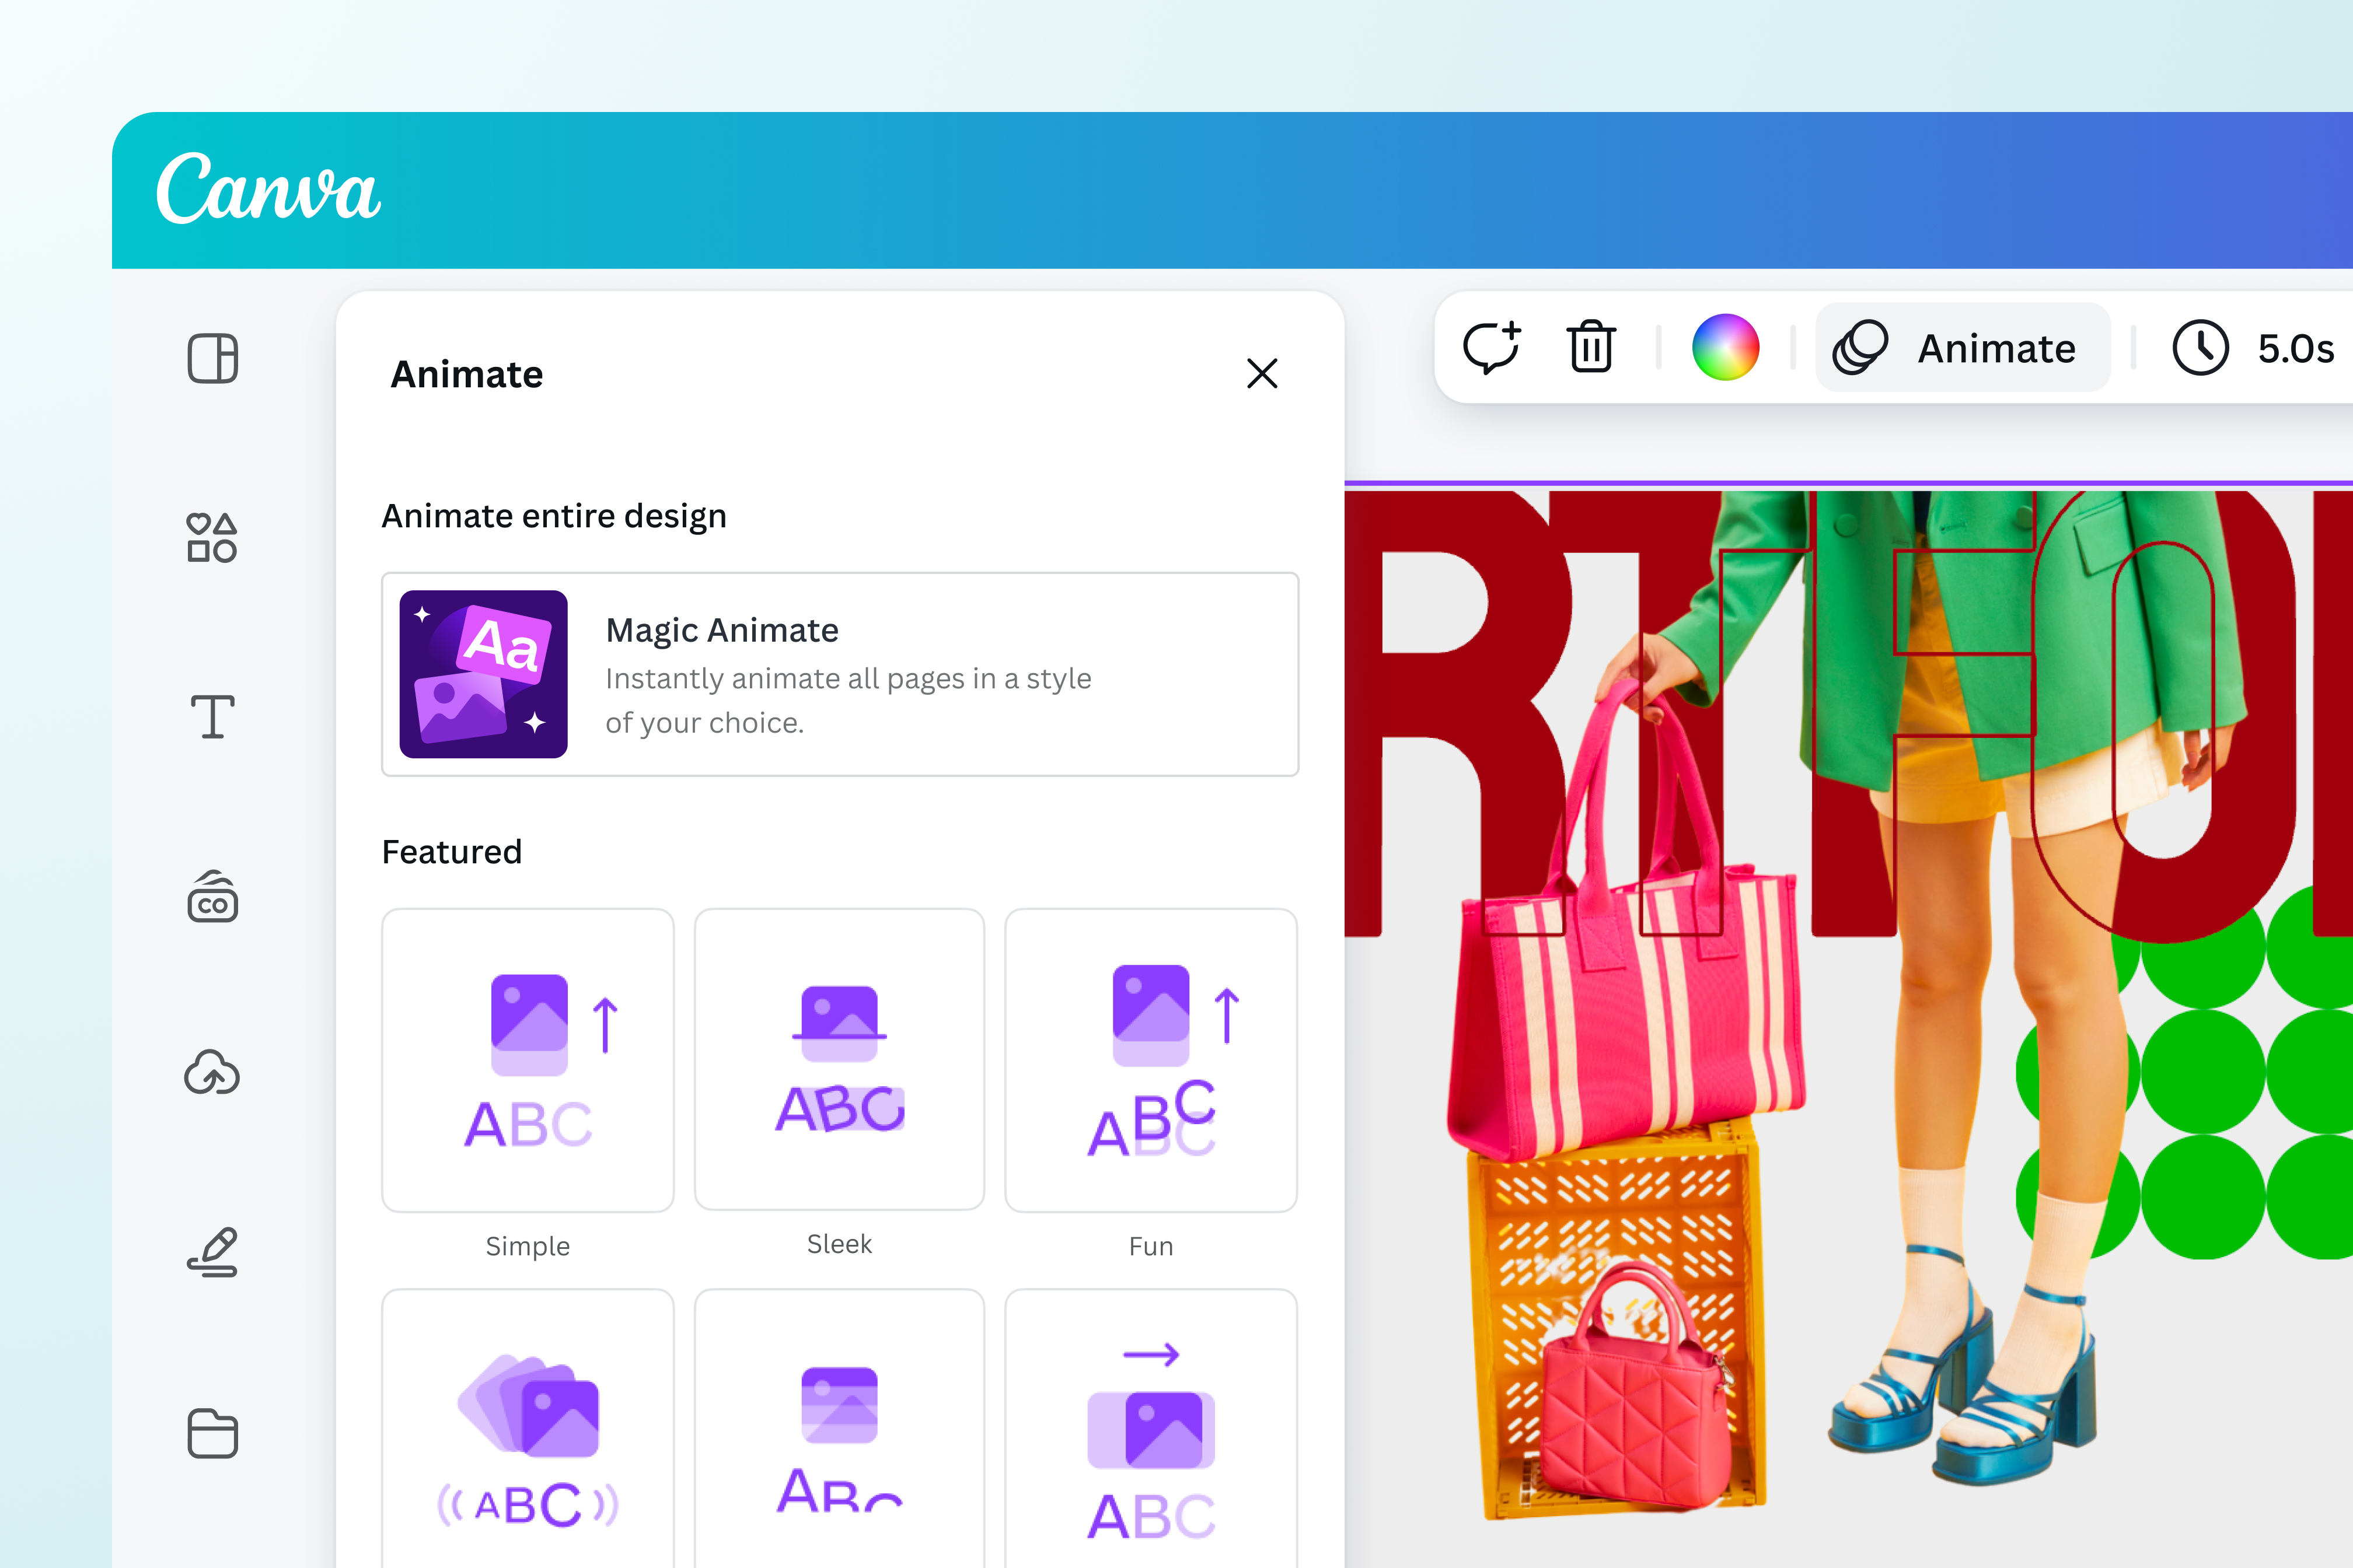
Task: Choose the fading ABC animation in middle of second row
Action: 839,1428
